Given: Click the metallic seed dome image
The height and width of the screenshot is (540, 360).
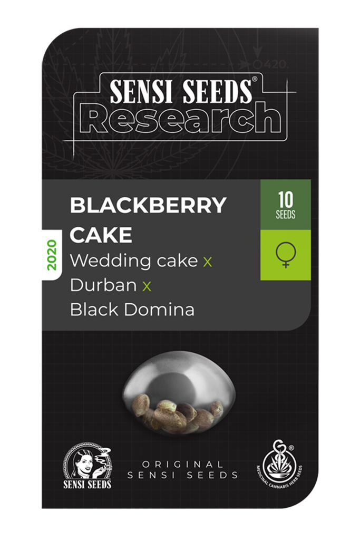Looking at the screenshot, I should (179, 392).
